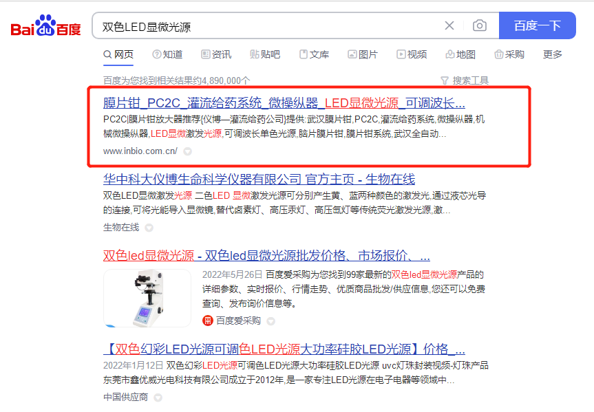Expand dropdown arrow next to www.inbio.com.cn/
Image resolution: width=594 pixels, height=412 pixels.
187,151
